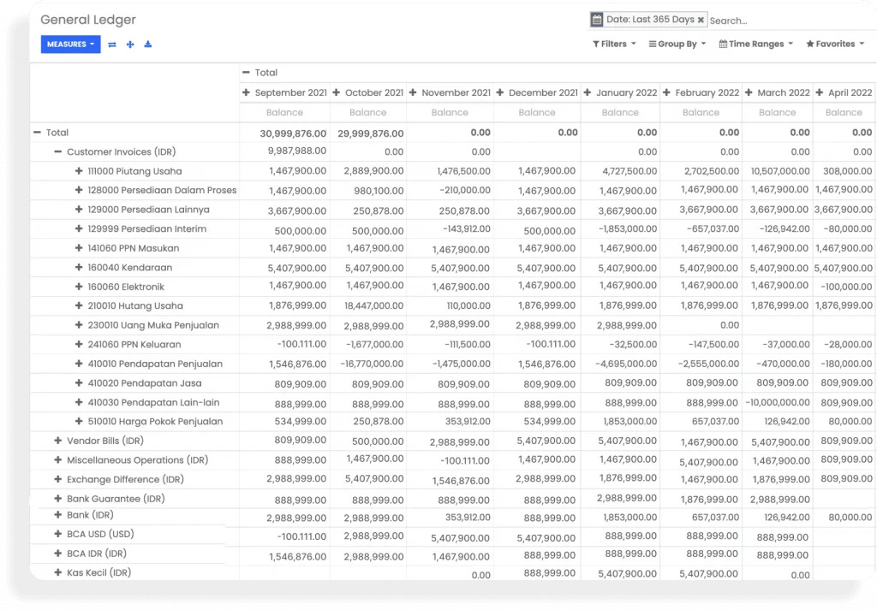
Task: Collapse the Total column header
Action: tap(246, 73)
